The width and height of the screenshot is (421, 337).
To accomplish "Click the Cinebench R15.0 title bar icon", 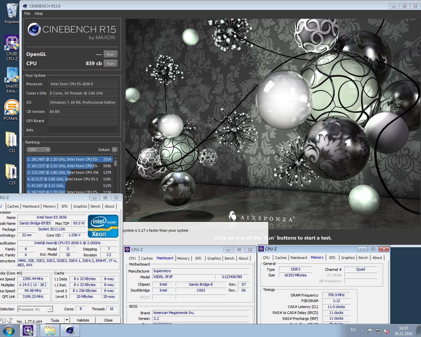I will (x=25, y=6).
